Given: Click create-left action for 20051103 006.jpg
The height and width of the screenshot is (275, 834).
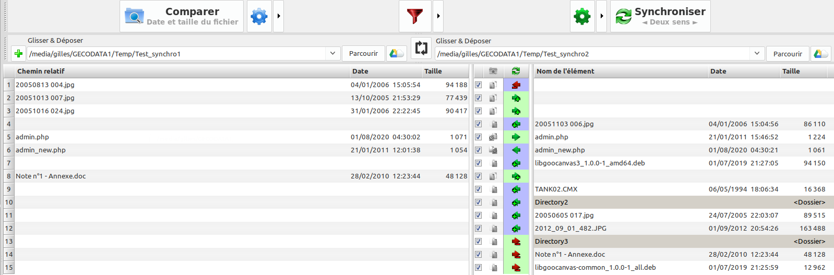Looking at the screenshot, I should (x=516, y=124).
